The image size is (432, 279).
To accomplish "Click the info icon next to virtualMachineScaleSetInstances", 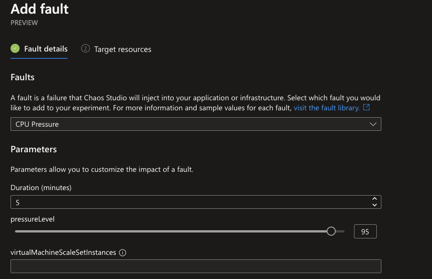I will coord(123,253).
